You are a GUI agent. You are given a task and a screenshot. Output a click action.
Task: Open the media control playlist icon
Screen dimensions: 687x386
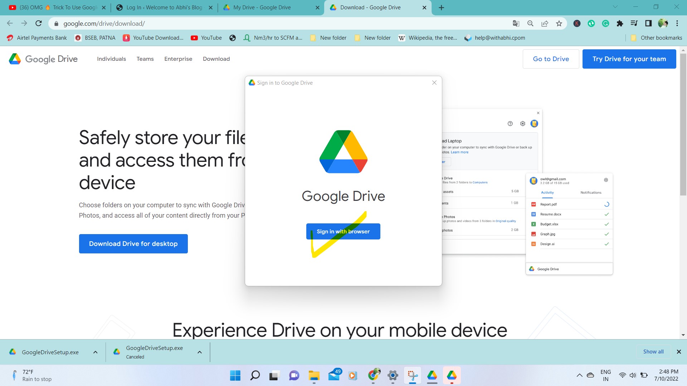(634, 24)
